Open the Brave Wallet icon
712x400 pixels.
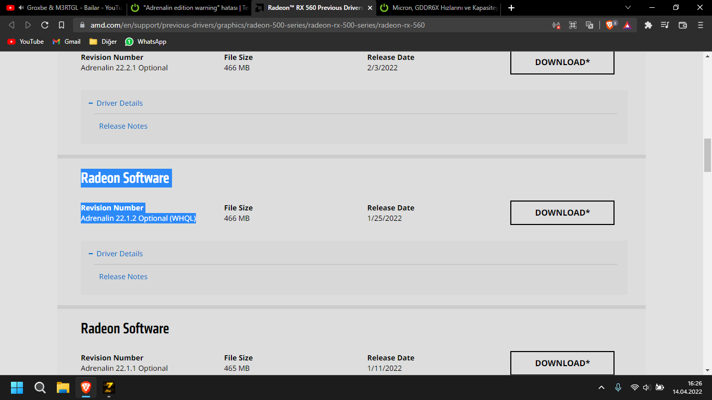pyautogui.click(x=683, y=25)
